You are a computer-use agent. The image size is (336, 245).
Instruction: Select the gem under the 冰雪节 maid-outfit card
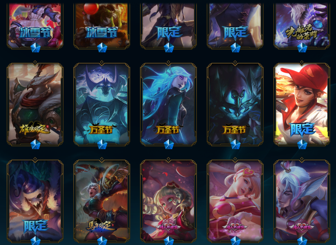point(36,48)
